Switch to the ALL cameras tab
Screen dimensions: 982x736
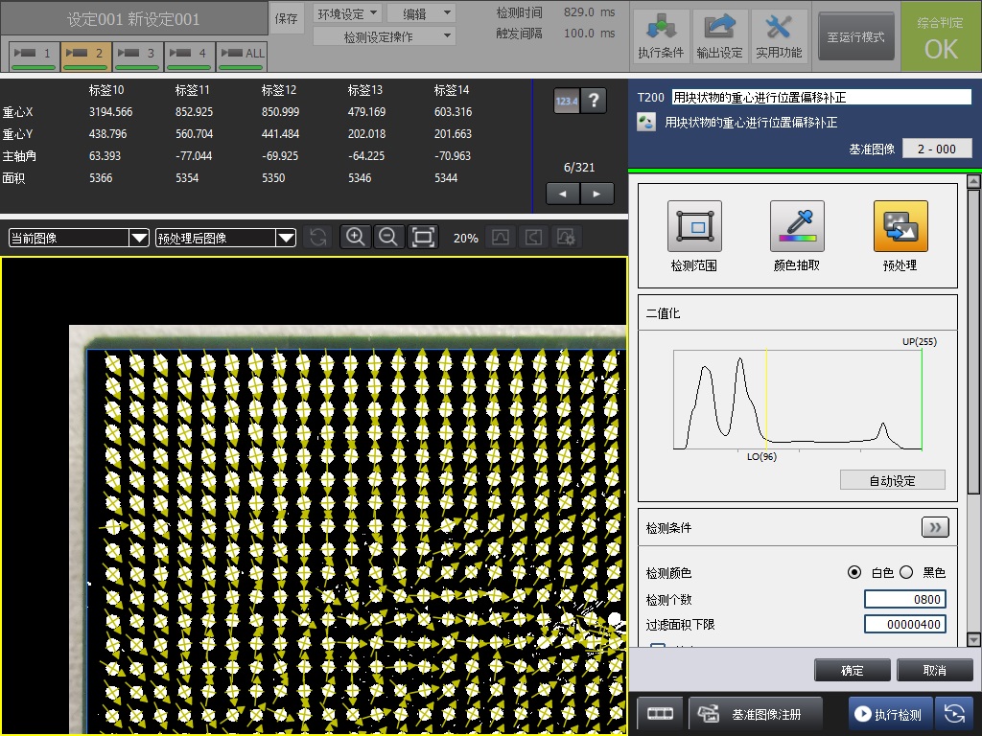[243, 56]
